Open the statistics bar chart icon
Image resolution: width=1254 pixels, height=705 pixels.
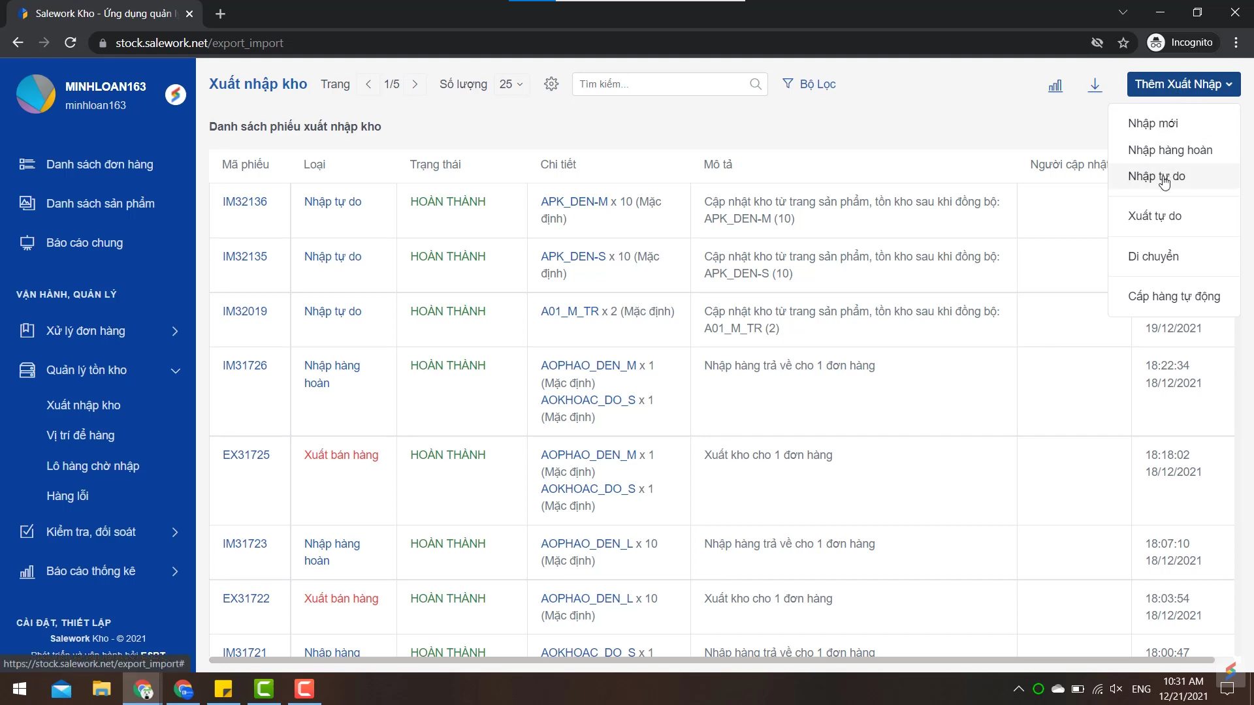tap(1055, 86)
